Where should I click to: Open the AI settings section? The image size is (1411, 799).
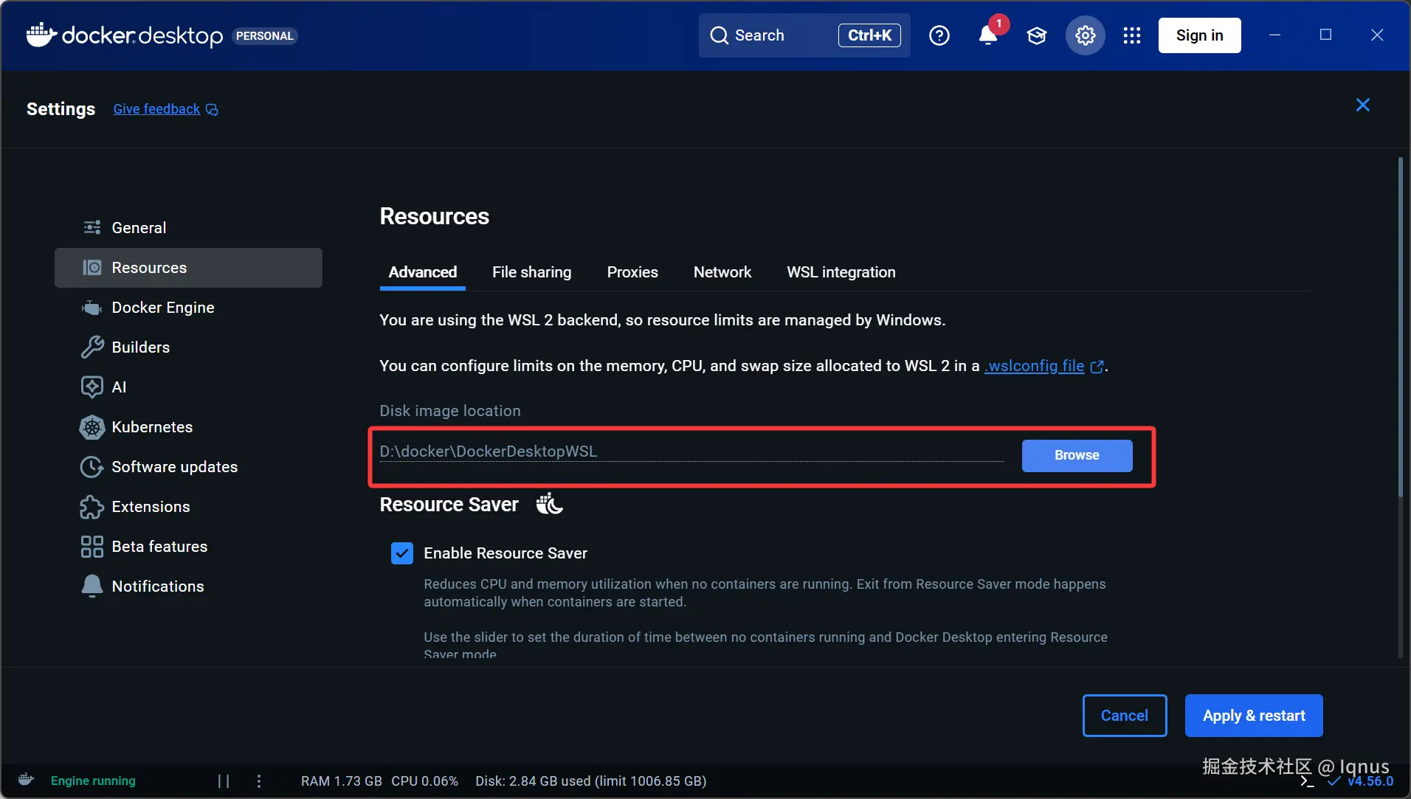188,387
